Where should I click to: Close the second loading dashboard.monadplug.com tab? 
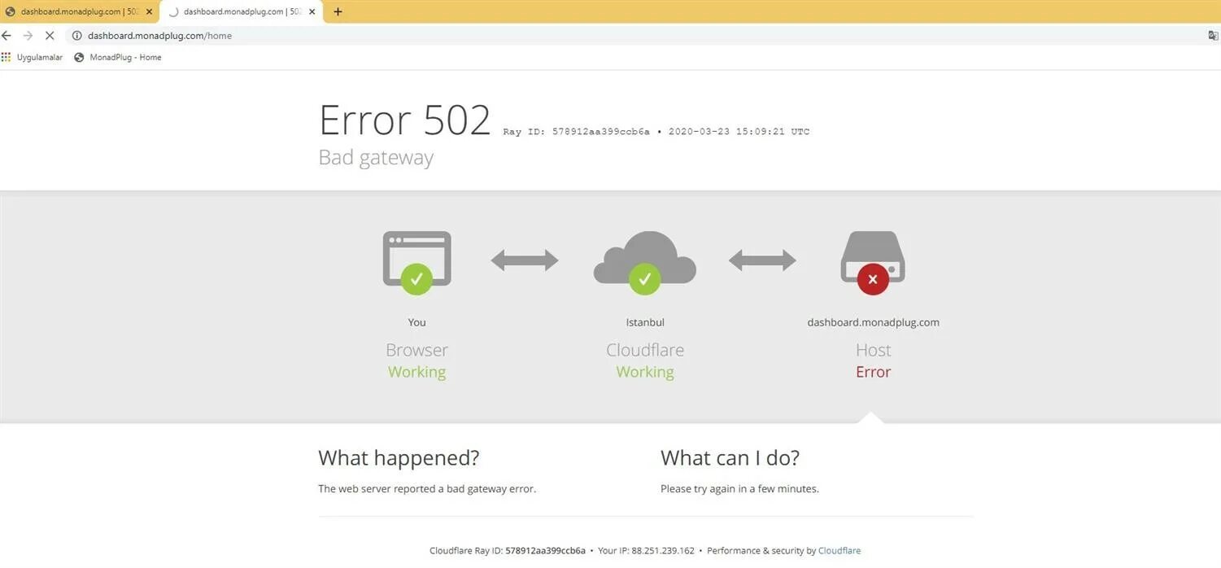312,11
